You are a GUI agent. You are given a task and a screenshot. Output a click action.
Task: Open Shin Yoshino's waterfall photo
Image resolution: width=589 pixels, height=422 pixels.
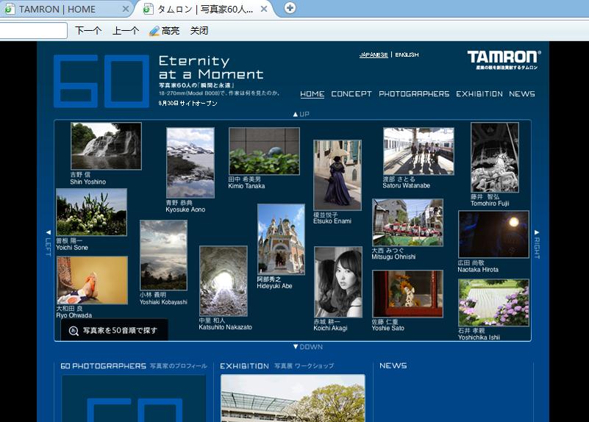tap(106, 146)
